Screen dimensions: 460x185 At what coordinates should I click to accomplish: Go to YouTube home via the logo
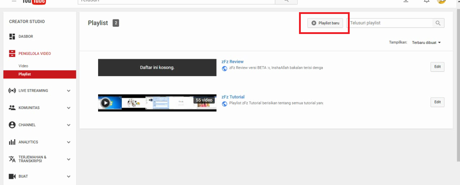(x=33, y=2)
